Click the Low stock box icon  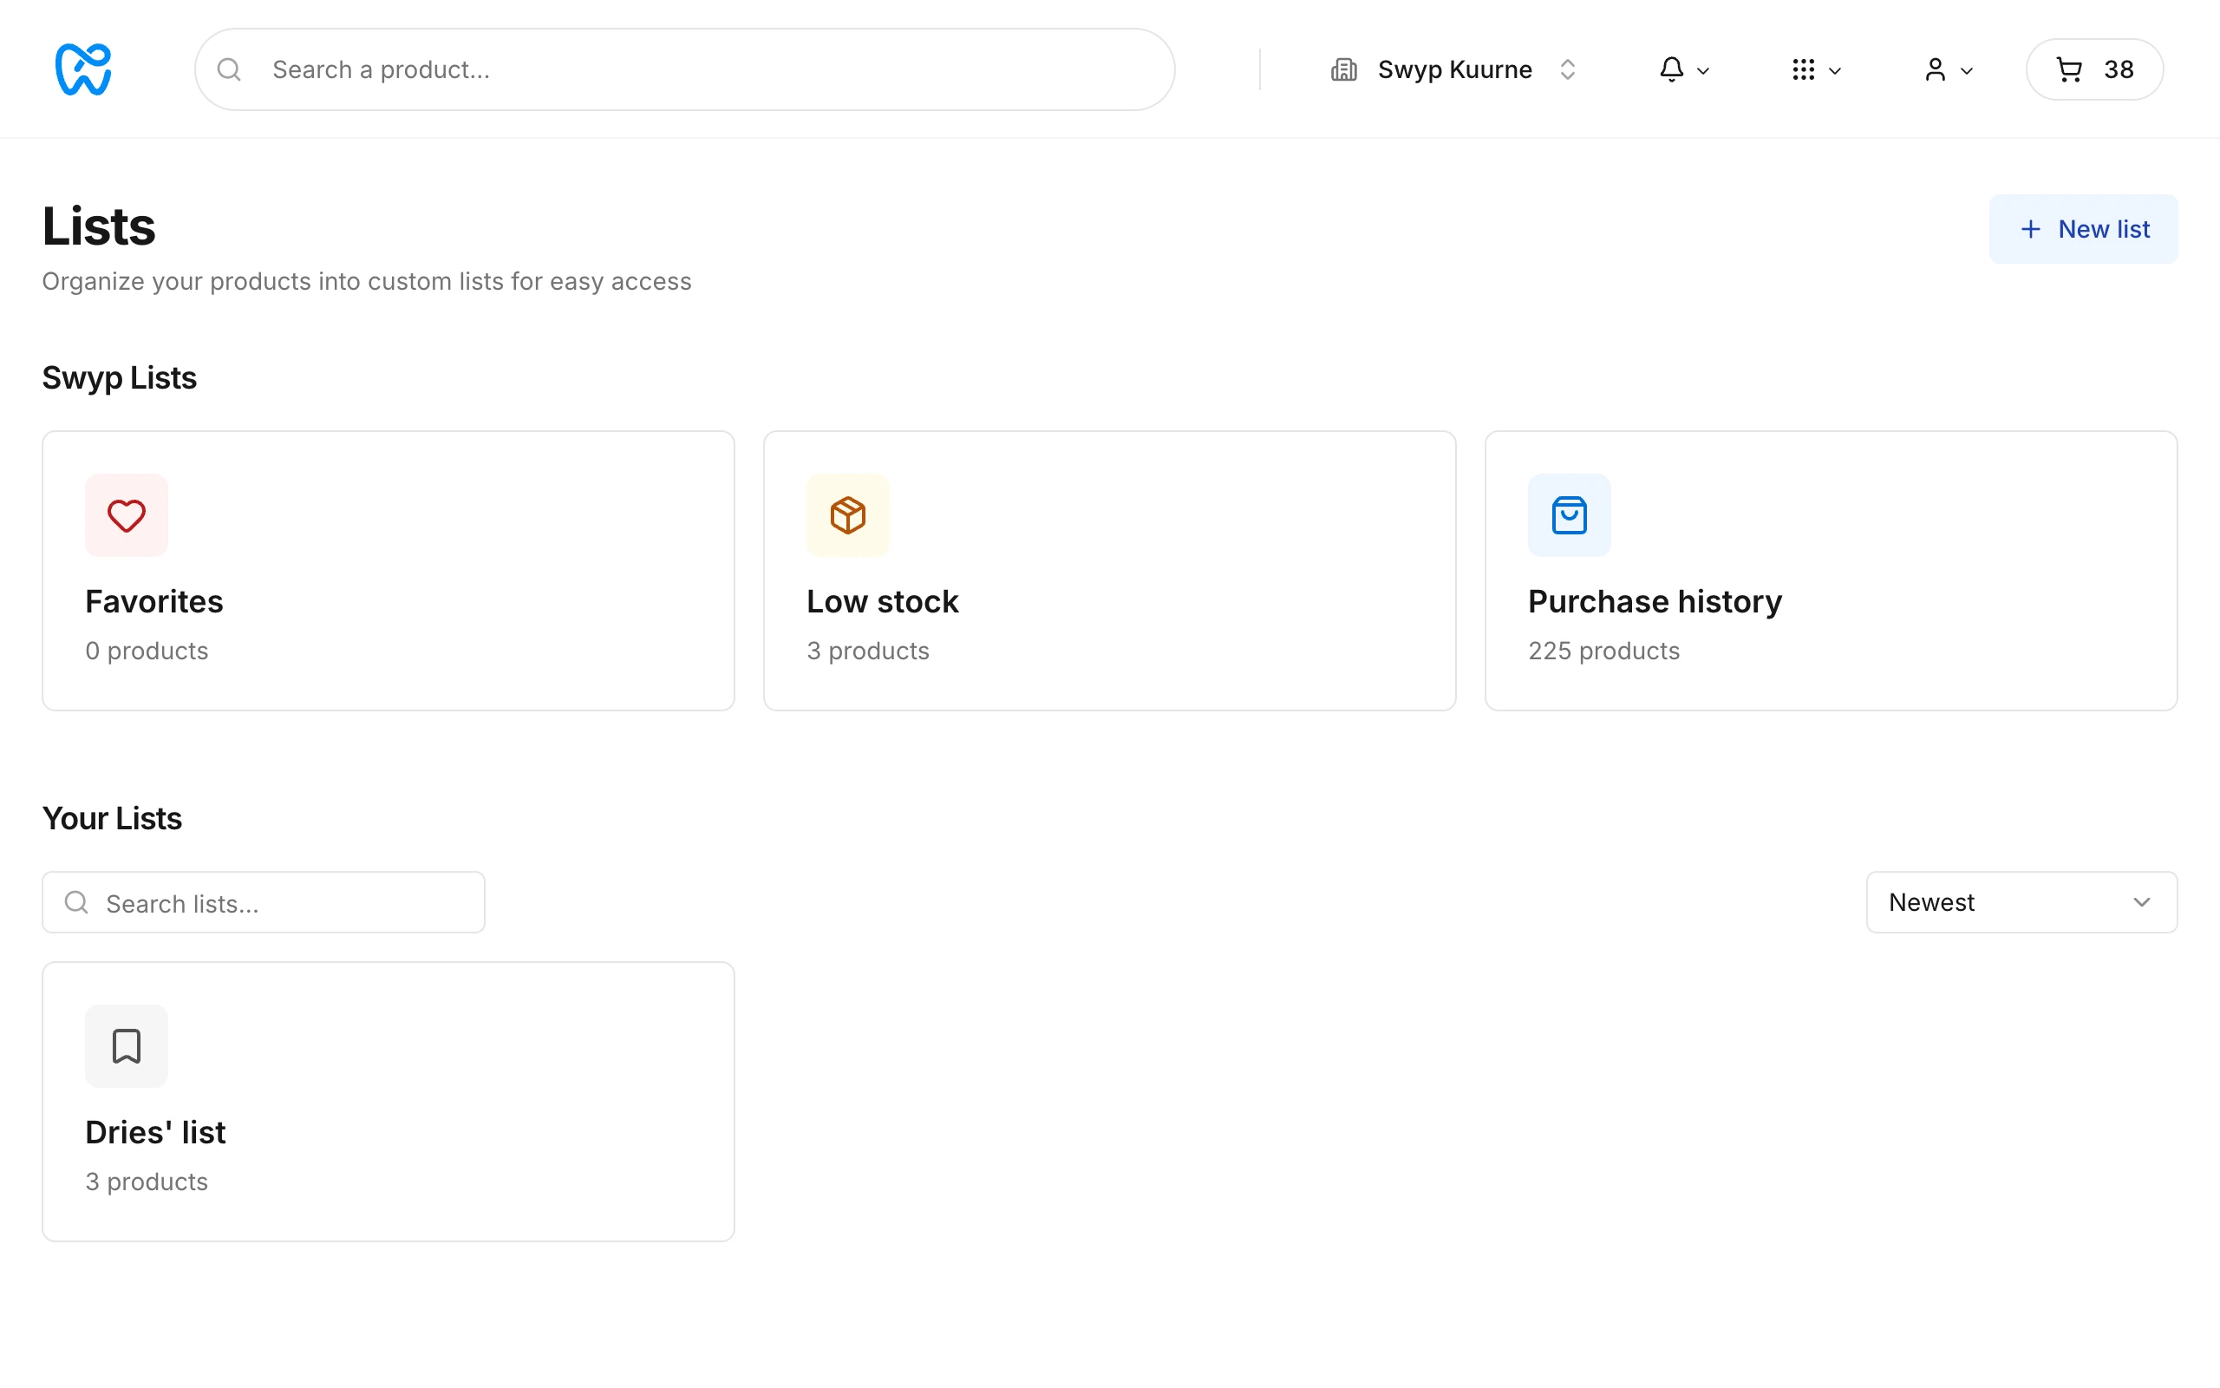[x=847, y=515]
